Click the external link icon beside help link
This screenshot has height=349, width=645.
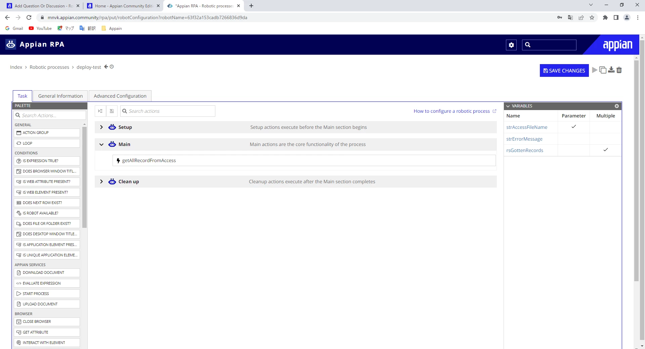(x=494, y=111)
